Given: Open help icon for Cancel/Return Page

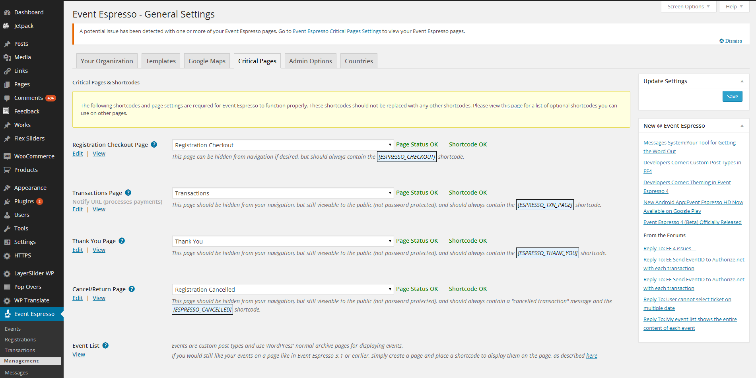Looking at the screenshot, I should click(132, 289).
